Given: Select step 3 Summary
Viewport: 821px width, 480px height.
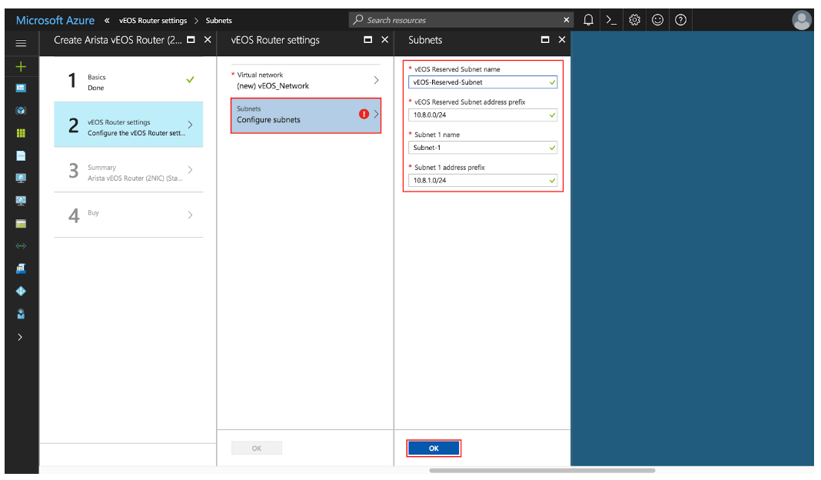Looking at the screenshot, I should [128, 170].
